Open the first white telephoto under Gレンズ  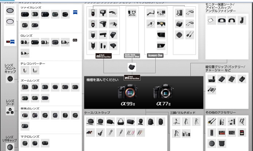tap(25, 42)
